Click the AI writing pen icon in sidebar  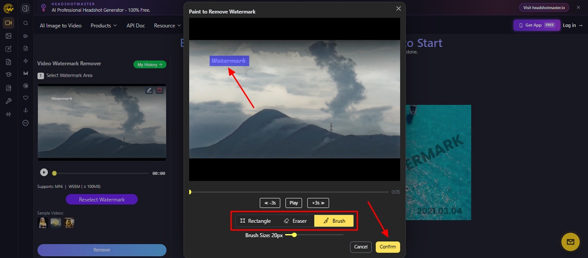tap(8, 49)
